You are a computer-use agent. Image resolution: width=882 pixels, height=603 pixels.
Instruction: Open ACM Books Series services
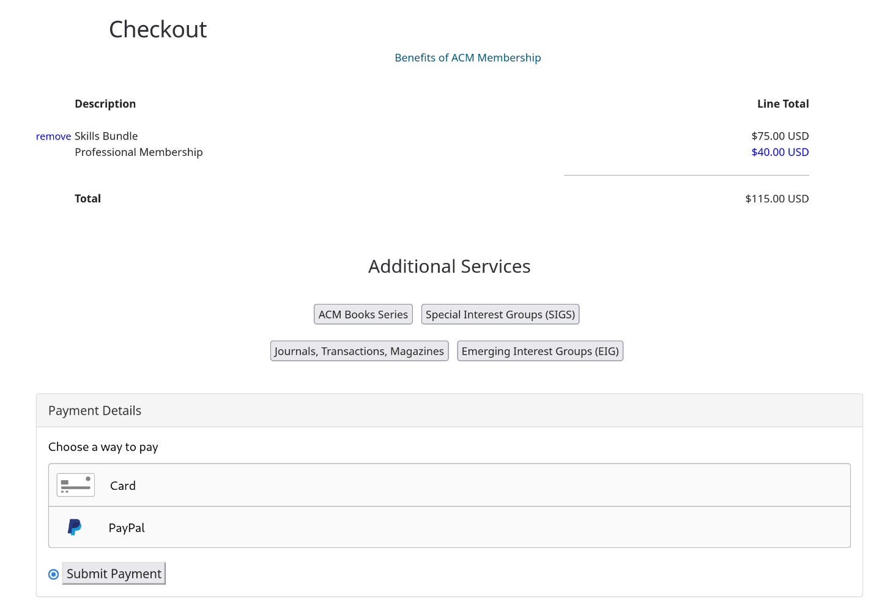pos(363,314)
